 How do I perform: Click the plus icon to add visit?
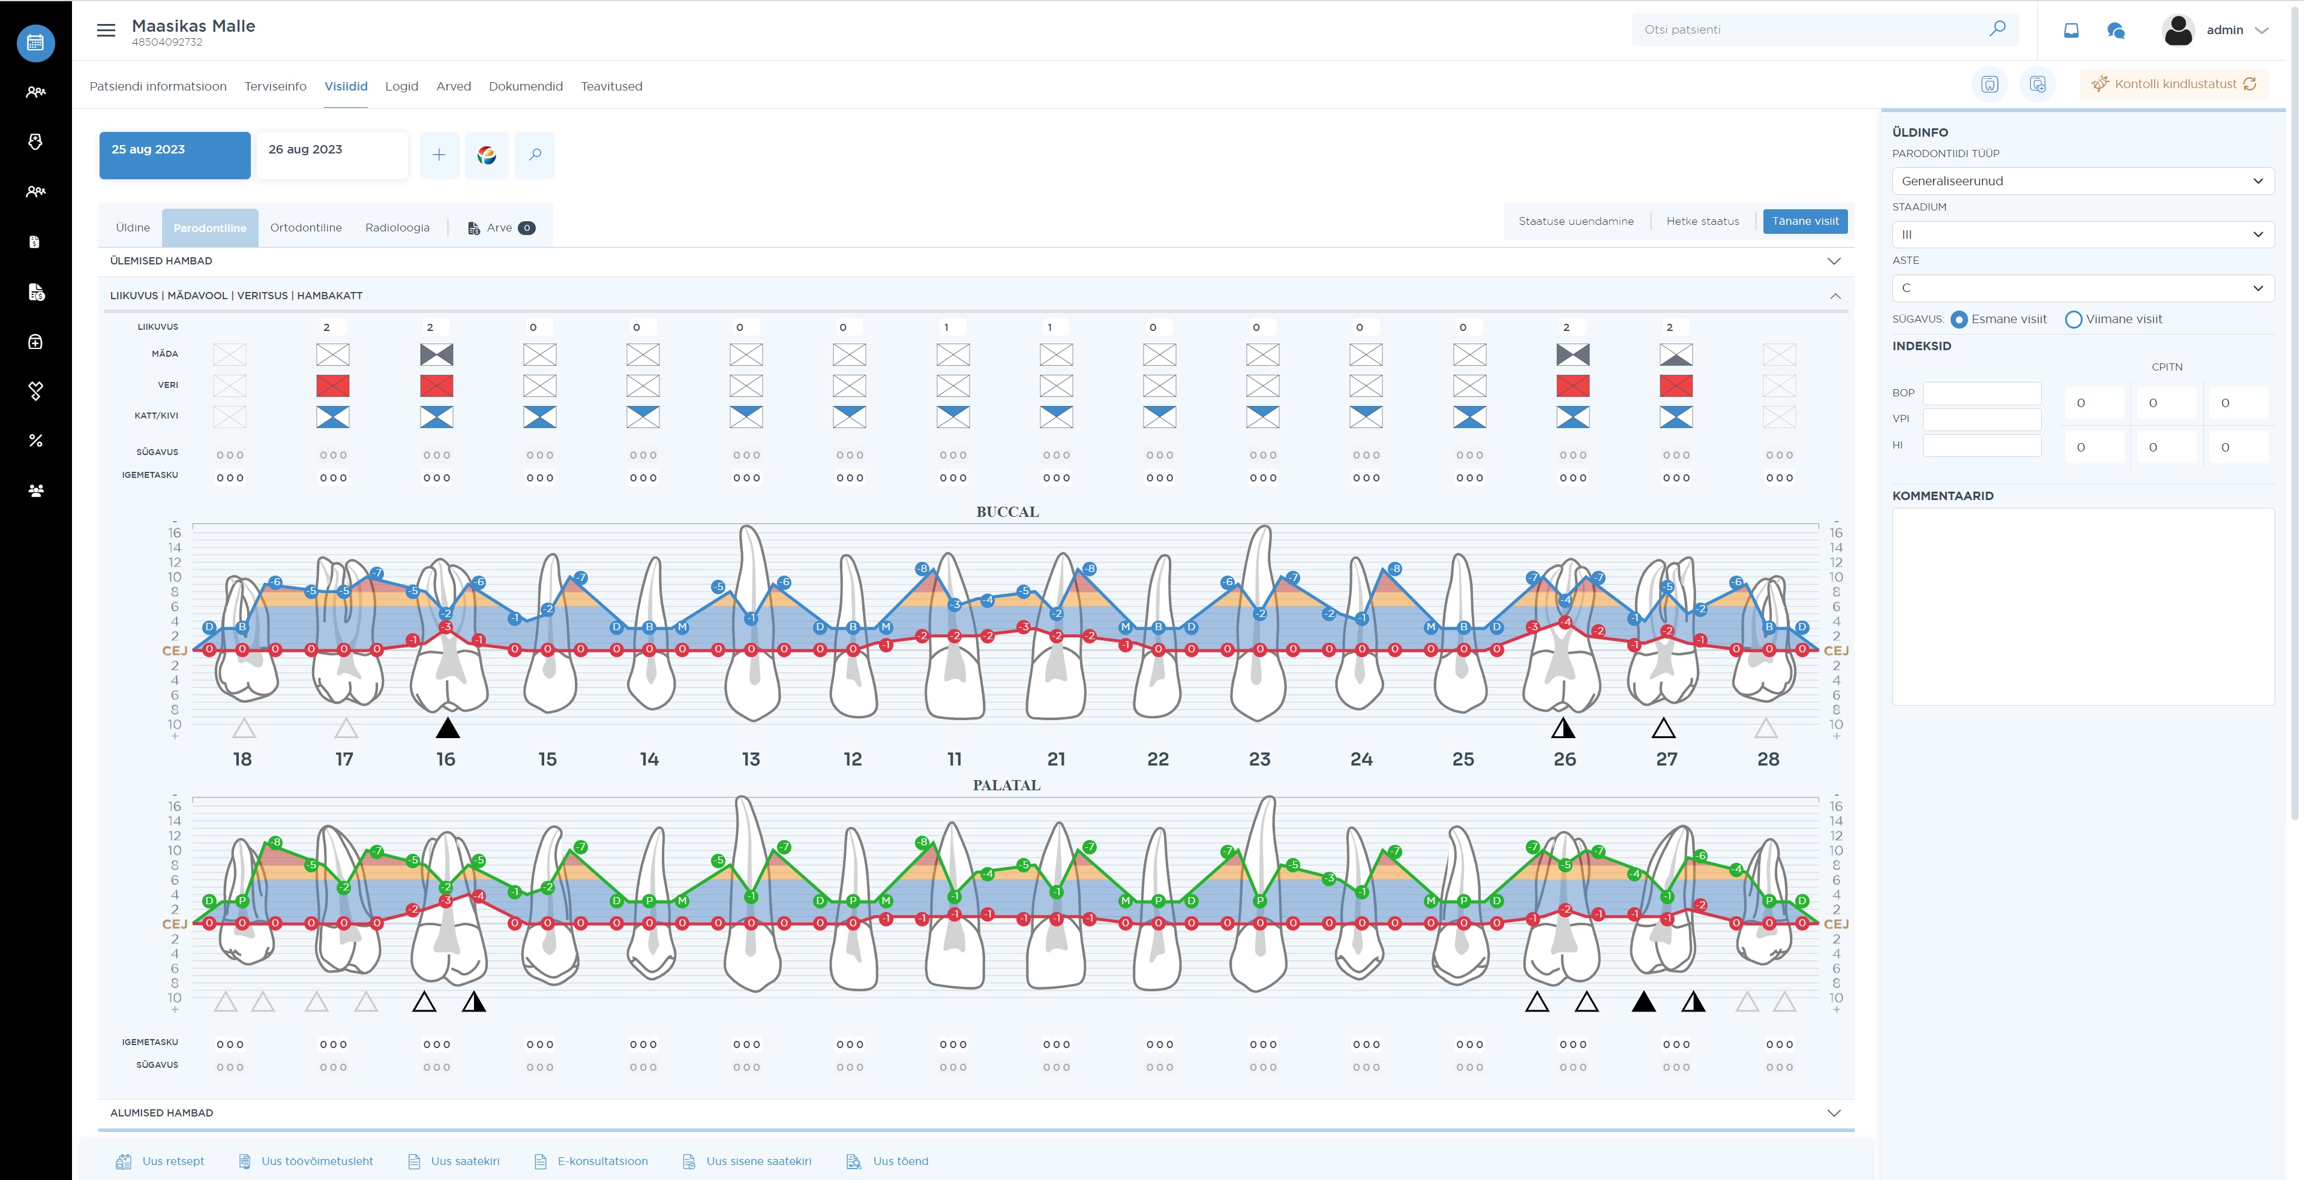[439, 155]
